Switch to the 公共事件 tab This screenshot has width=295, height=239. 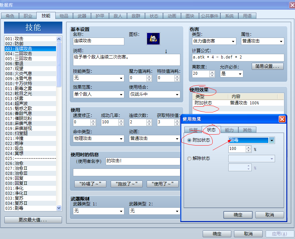(210, 16)
